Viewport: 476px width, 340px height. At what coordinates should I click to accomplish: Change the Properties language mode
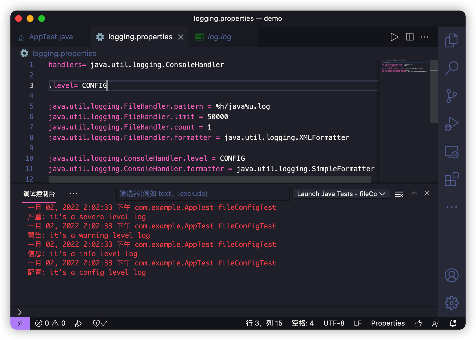388,323
